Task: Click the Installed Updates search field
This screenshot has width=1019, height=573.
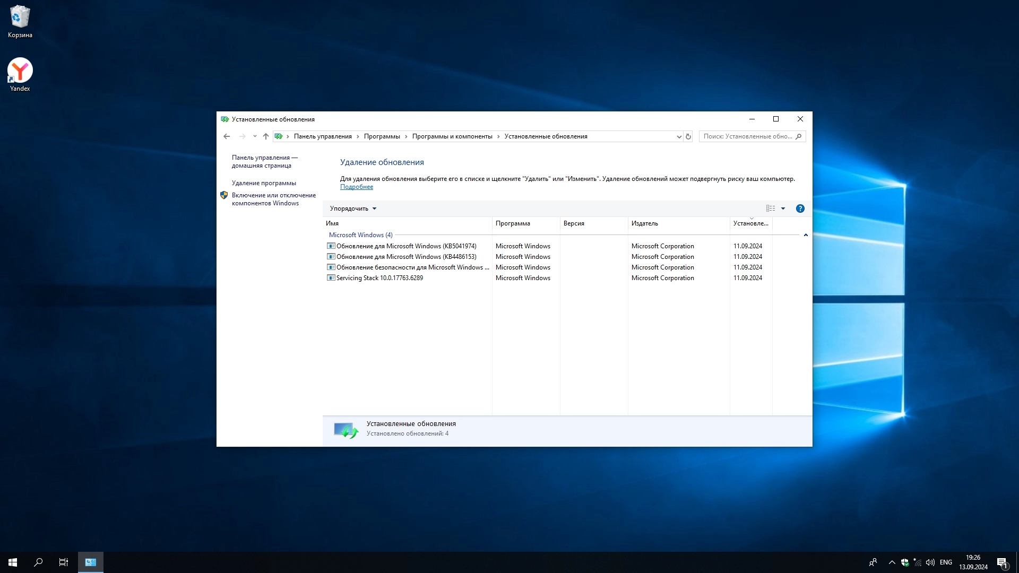Action: (747, 136)
